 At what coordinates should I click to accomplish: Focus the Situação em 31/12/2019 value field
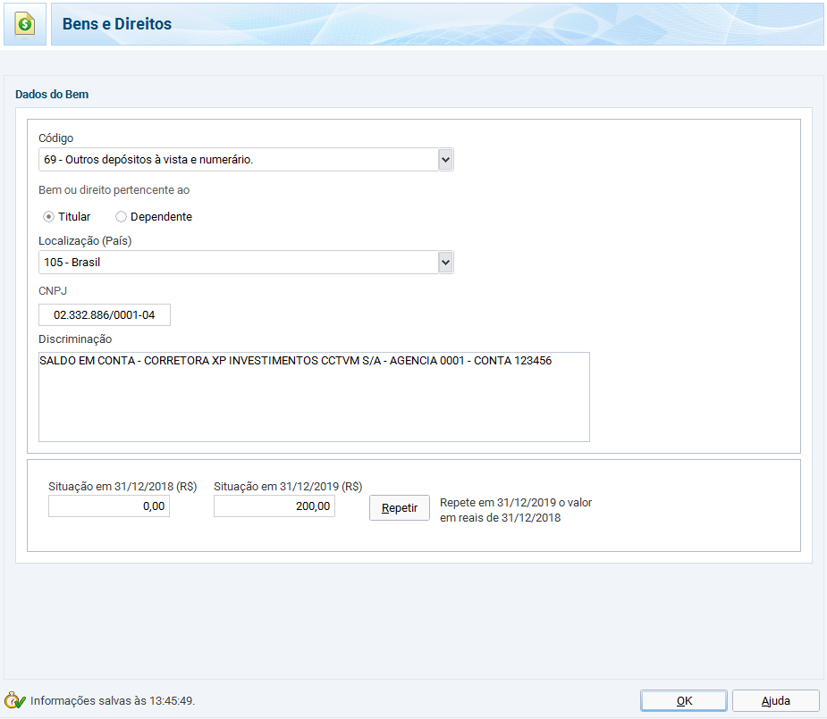(x=274, y=506)
